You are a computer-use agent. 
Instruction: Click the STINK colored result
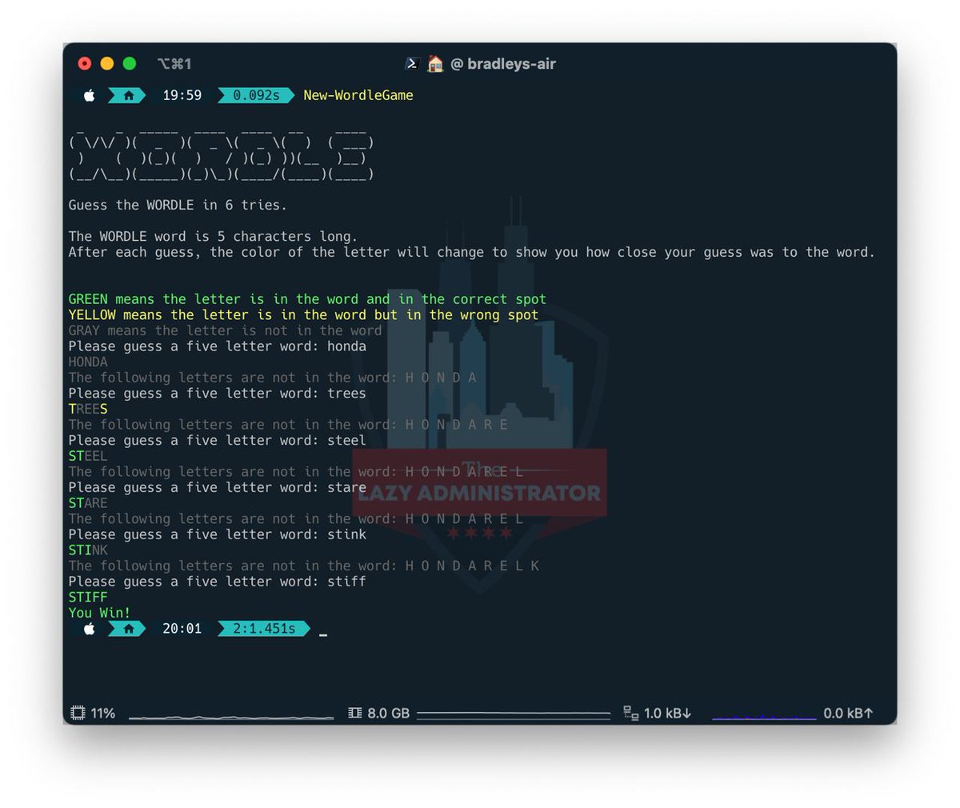(x=88, y=550)
